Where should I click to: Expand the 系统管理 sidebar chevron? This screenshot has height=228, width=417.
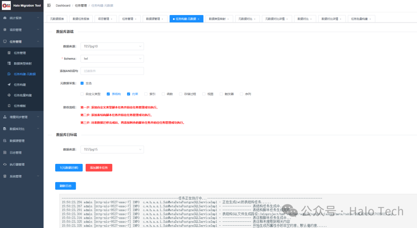pyautogui.click(x=38, y=176)
